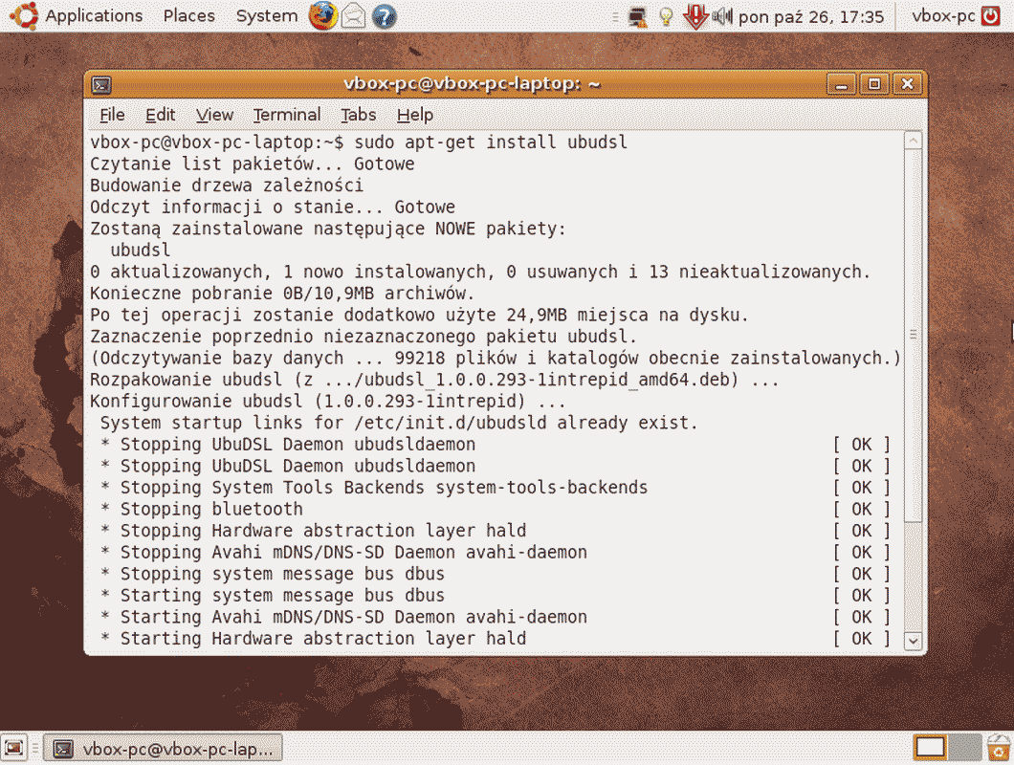Click the red power session icon
This screenshot has width=1014, height=765.
pos(991,15)
